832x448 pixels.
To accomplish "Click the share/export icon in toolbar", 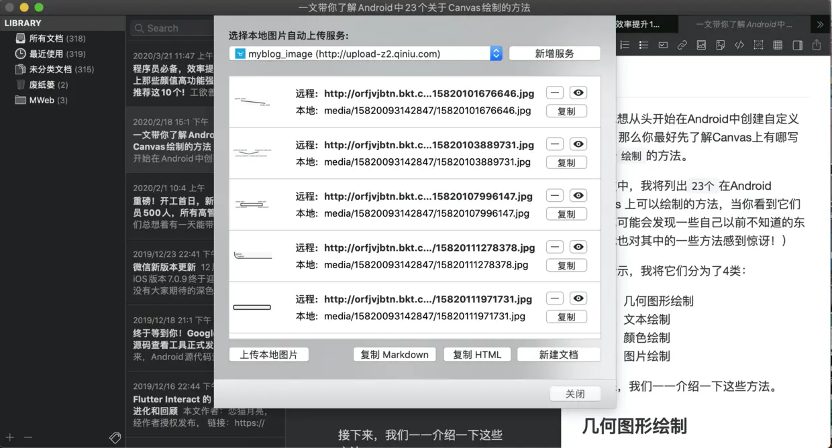I will pyautogui.click(x=817, y=44).
